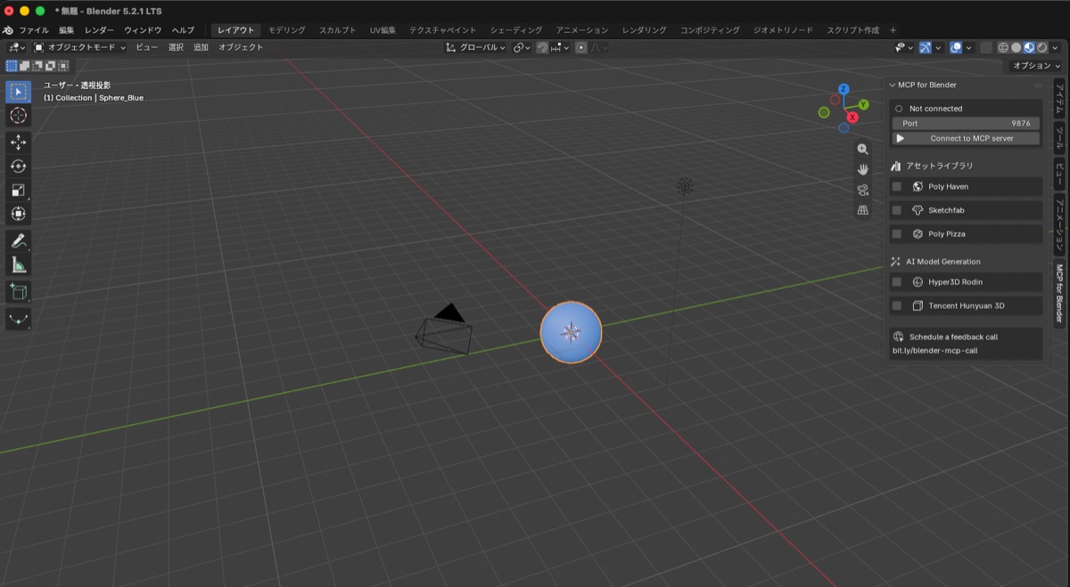
Task: Open the viewport shading options arrow
Action: click(1055, 47)
